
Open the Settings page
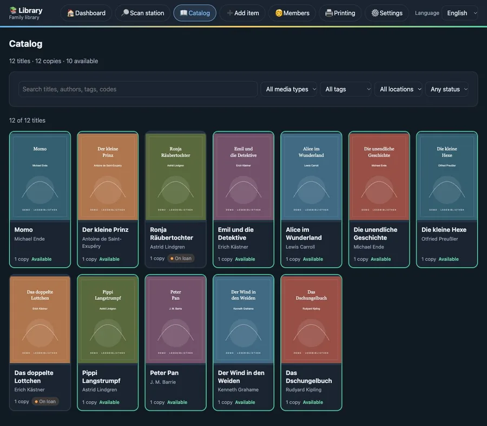click(x=387, y=13)
